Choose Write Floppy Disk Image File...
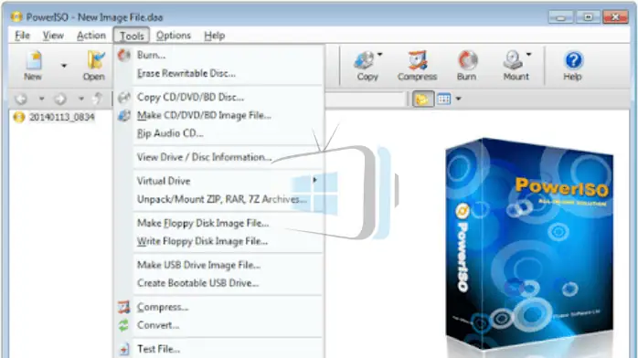638x358 pixels. click(219, 241)
